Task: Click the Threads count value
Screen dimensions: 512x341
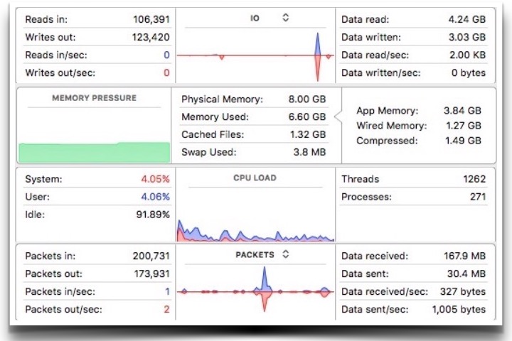Action: tap(474, 179)
